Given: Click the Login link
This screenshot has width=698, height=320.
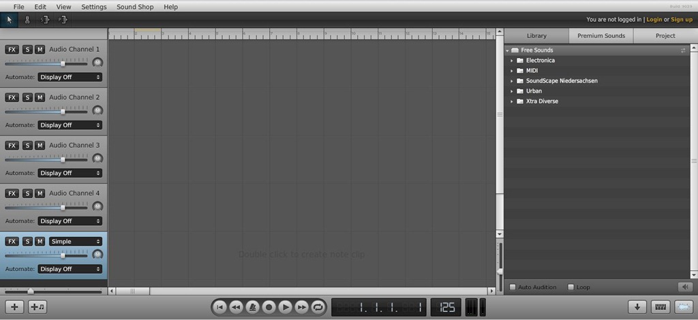Looking at the screenshot, I should click(x=654, y=20).
